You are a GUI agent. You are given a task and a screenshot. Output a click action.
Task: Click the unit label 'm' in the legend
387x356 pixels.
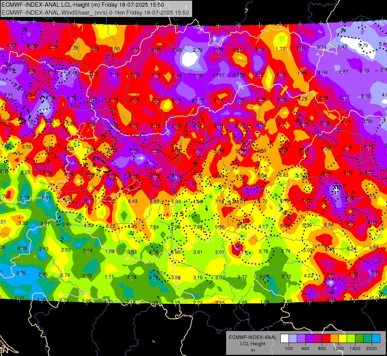253,350
